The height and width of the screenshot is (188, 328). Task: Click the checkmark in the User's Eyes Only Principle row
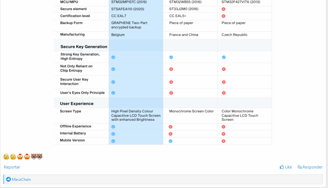tap(113, 93)
